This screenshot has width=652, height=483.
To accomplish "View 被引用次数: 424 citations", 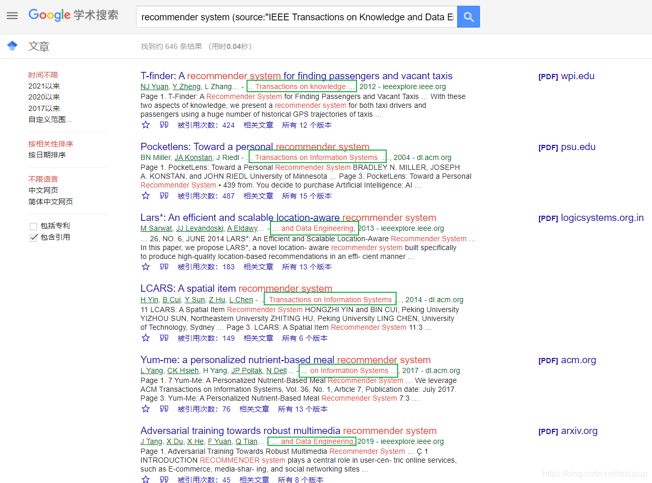I will 206,125.
